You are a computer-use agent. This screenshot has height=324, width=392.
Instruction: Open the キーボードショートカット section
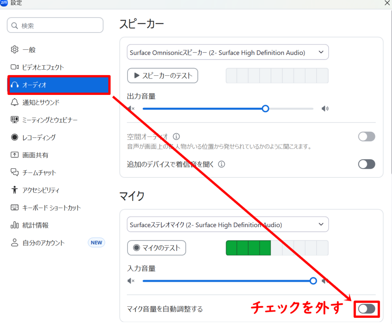(14, 208)
